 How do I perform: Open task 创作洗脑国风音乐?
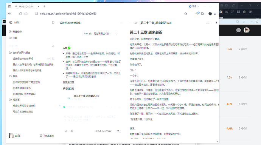22,88
